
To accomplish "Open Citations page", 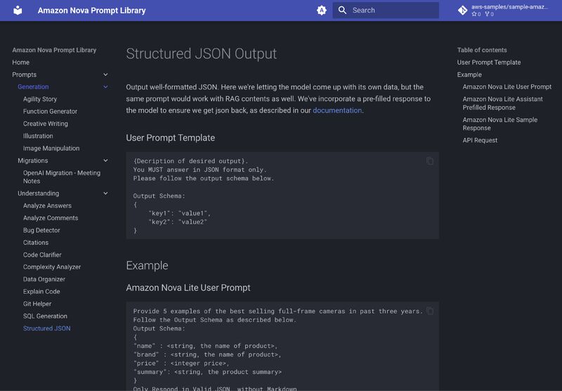I will [36, 243].
